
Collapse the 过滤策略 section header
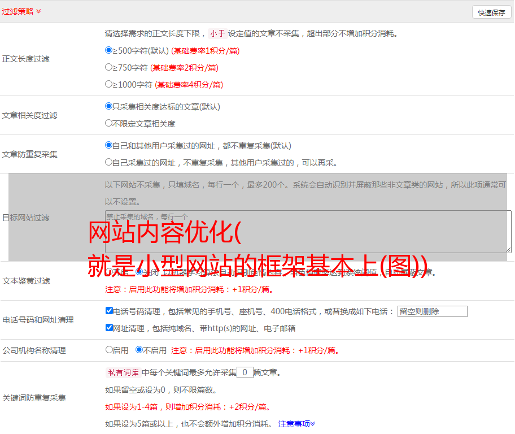point(21,11)
